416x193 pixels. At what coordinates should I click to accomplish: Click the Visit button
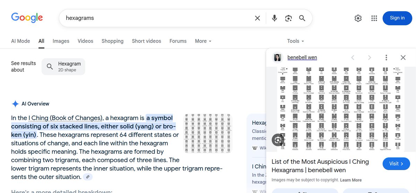click(397, 163)
